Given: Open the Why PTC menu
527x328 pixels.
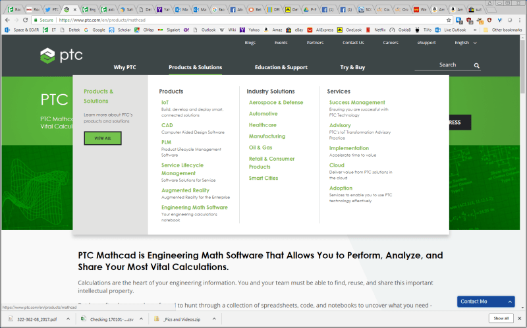Looking at the screenshot, I should [125, 67].
